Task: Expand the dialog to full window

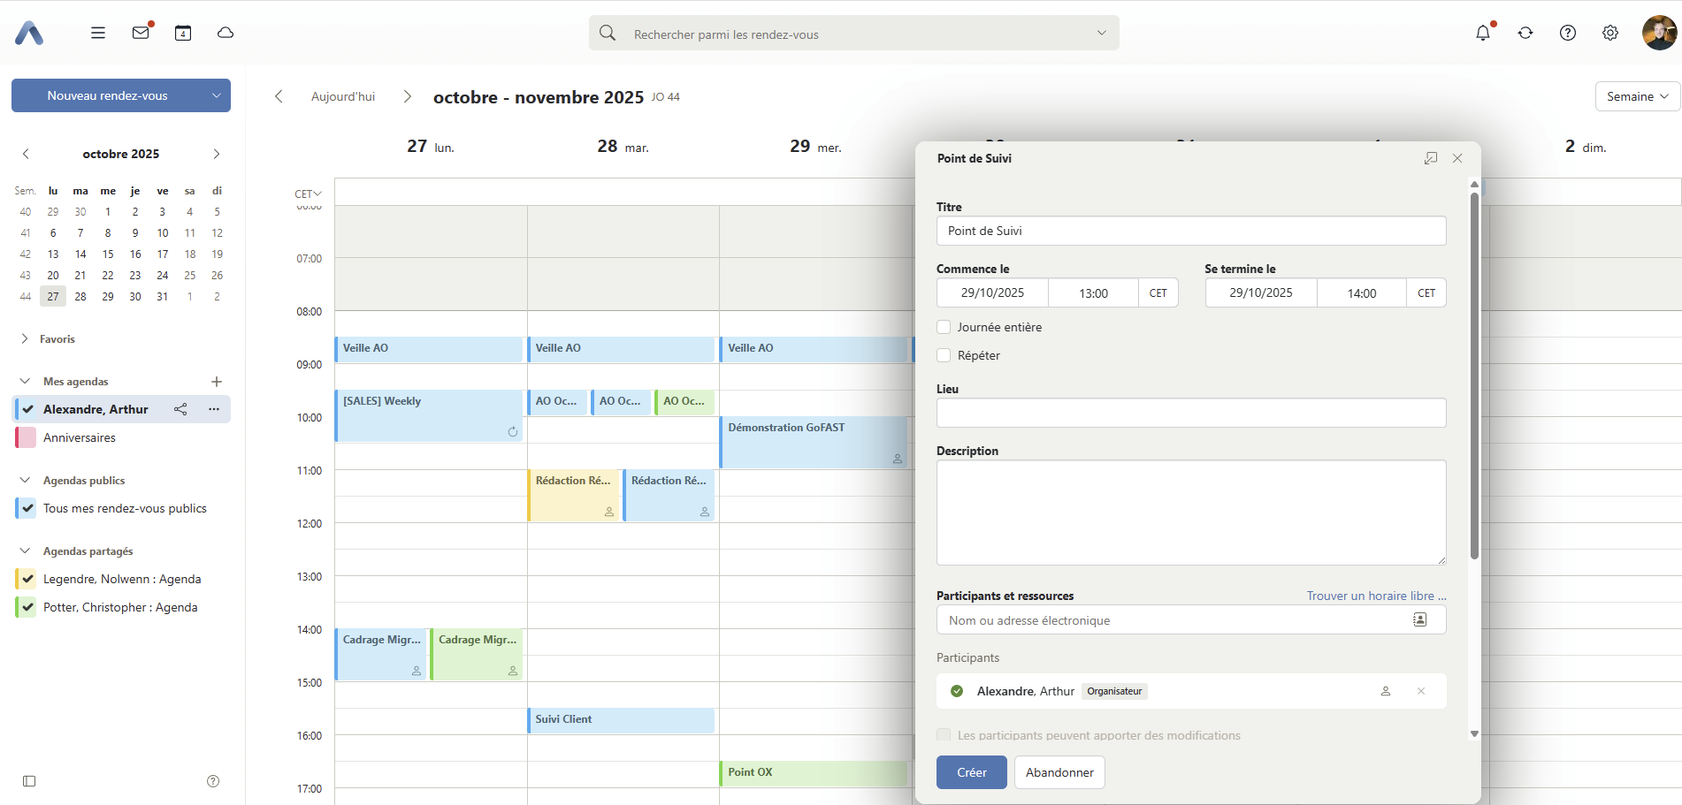Action: coord(1430,158)
